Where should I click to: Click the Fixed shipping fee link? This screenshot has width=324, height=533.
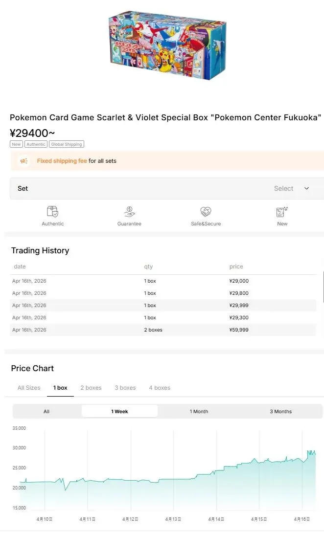coord(62,161)
